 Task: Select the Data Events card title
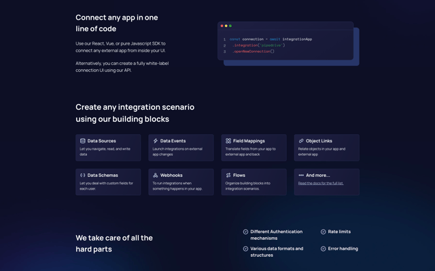(173, 141)
